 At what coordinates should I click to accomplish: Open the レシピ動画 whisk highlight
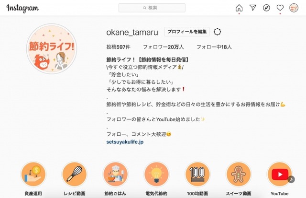point(75,174)
